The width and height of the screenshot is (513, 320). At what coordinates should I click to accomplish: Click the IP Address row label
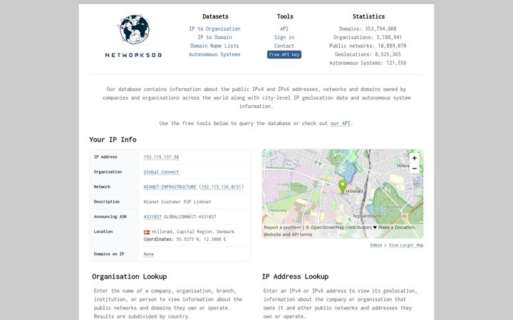105,157
